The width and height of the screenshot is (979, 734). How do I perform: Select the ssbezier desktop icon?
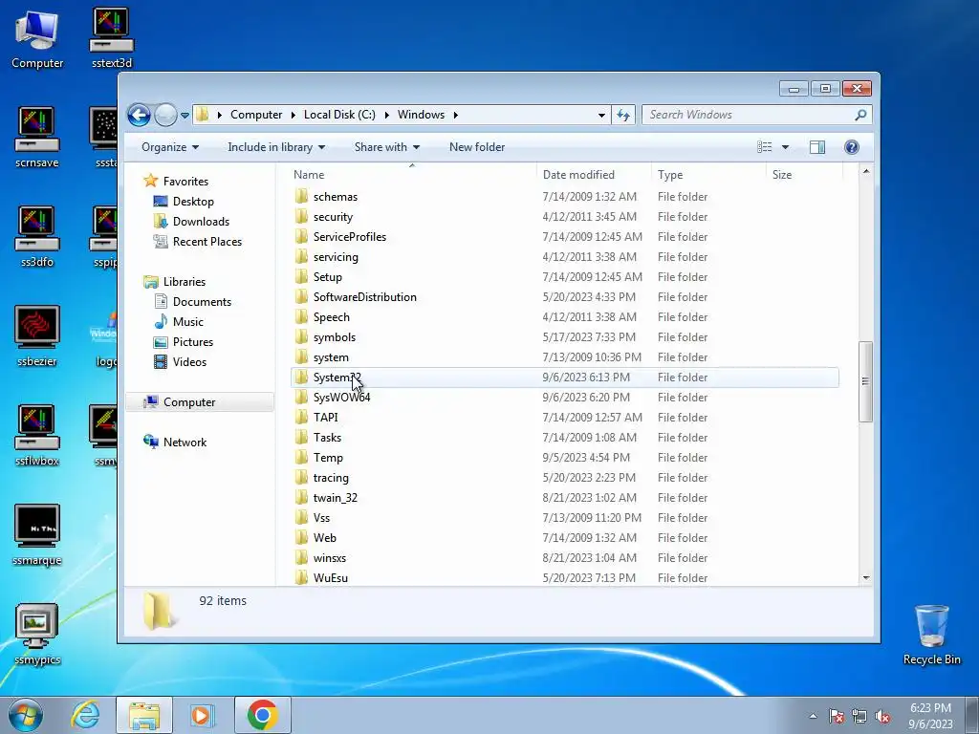point(37,335)
